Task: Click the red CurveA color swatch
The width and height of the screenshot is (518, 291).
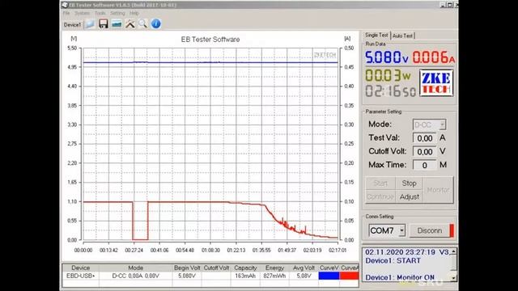Action: pos(349,276)
